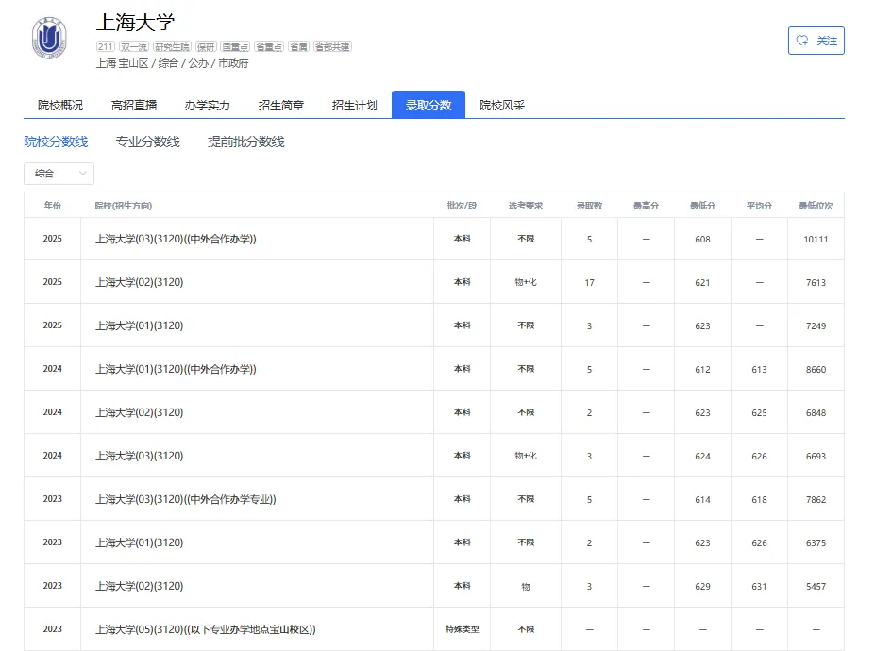Click the 省部共建 tag badge
The image size is (875, 651).
pos(332,47)
